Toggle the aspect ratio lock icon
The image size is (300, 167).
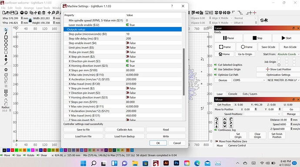point(30,20)
